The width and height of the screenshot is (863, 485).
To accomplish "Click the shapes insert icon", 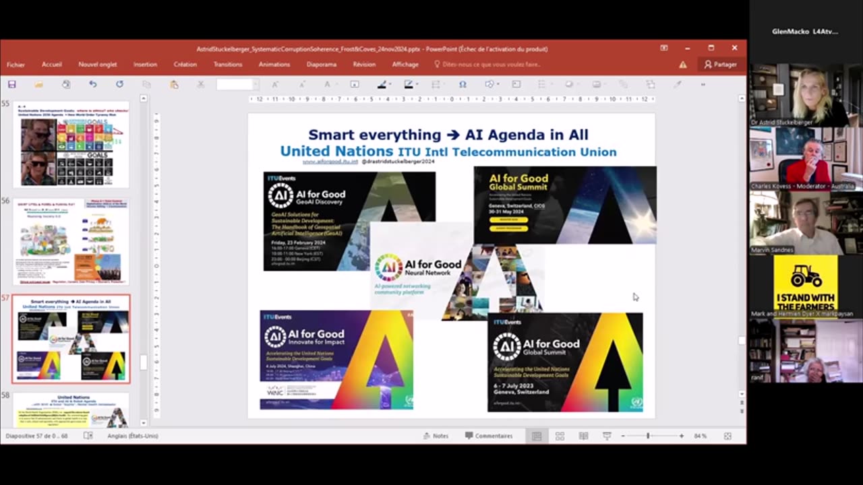I will (489, 84).
